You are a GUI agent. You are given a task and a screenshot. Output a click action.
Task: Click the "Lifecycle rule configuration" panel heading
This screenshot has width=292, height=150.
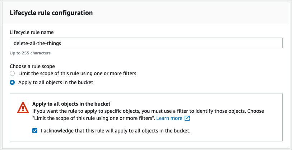coord(51,13)
